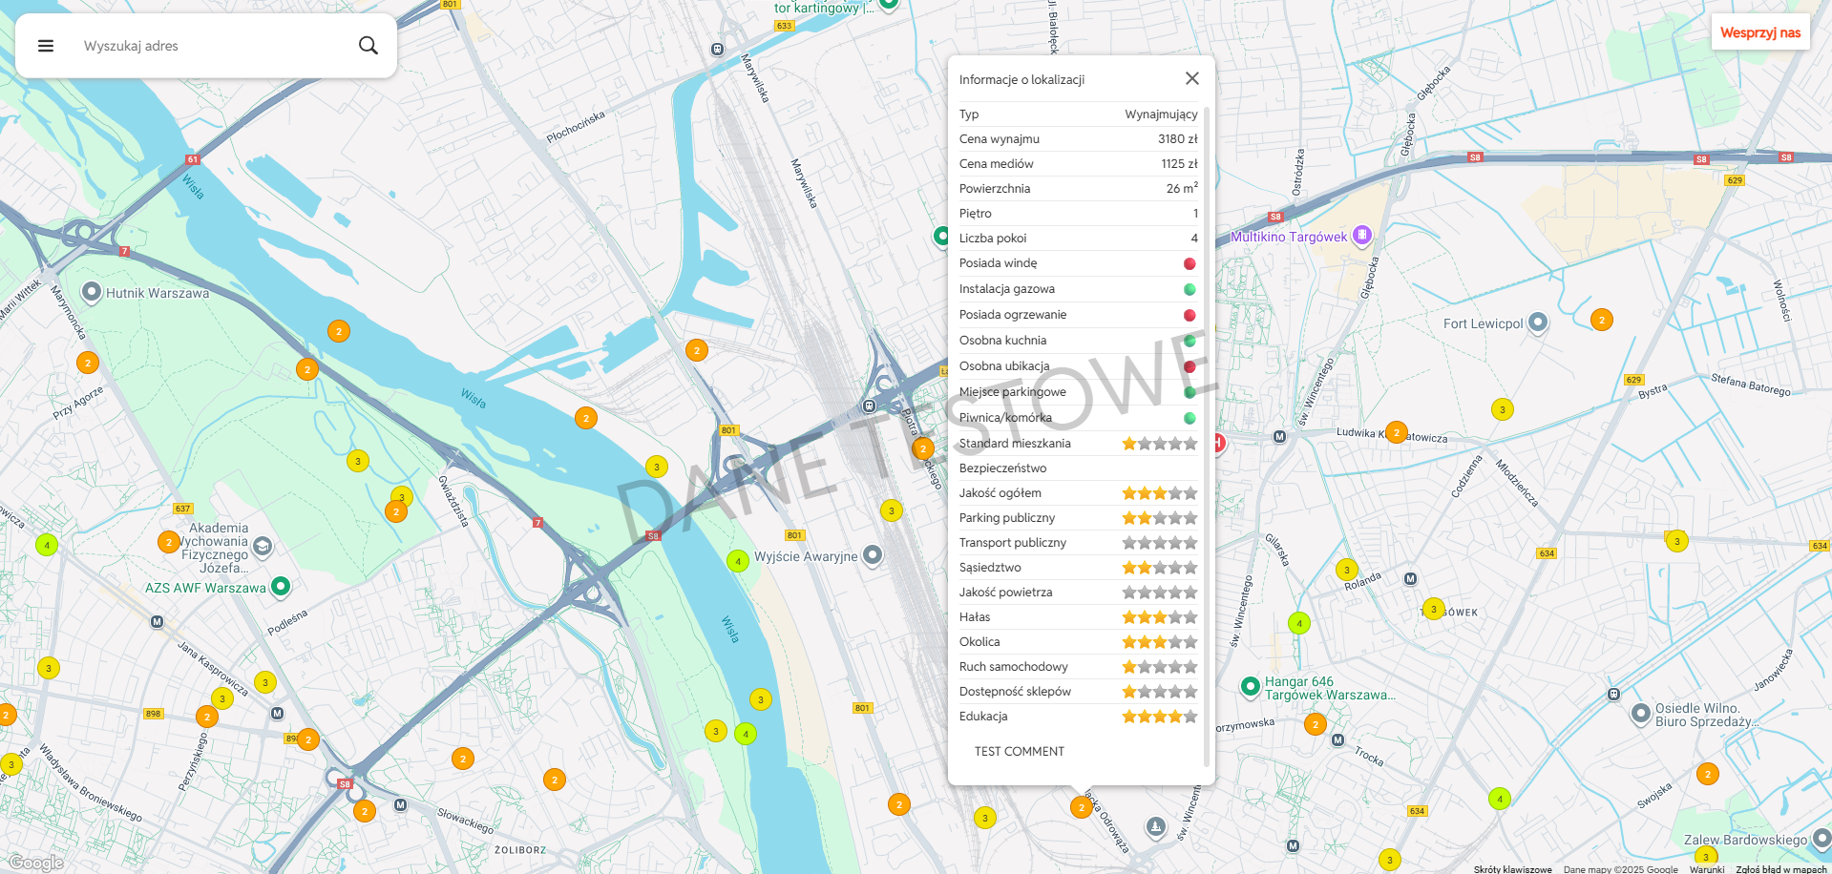Close the location information panel
This screenshot has width=1832, height=874.
pyautogui.click(x=1191, y=78)
